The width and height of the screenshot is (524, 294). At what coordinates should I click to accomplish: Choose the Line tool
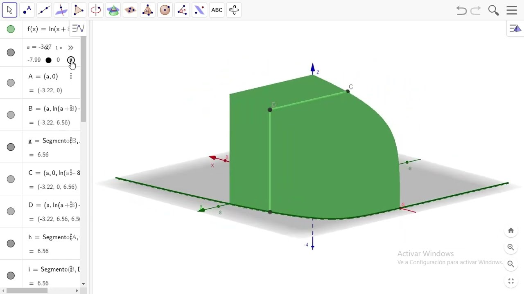(44, 10)
